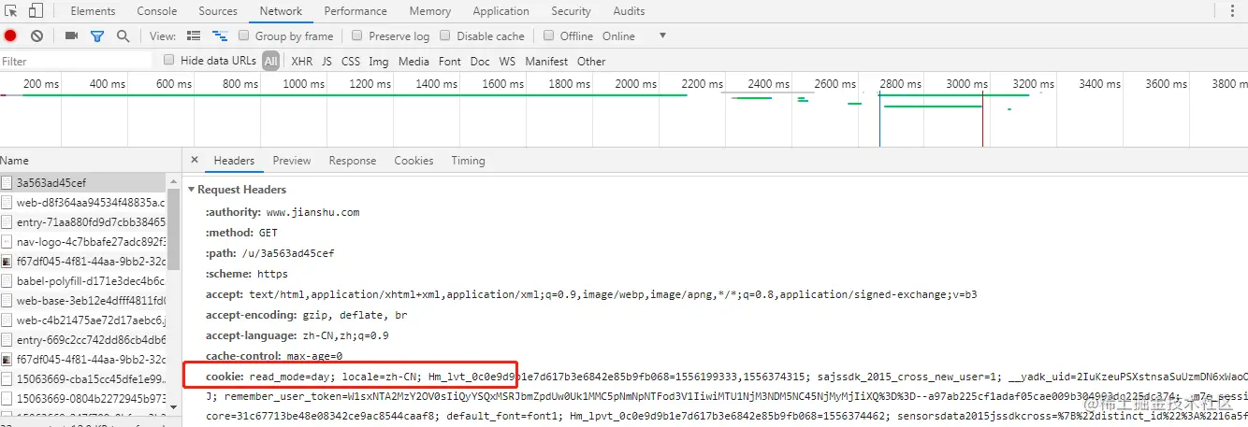
Task: Click the 2800 ms timeline marker
Action: pyautogui.click(x=901, y=84)
